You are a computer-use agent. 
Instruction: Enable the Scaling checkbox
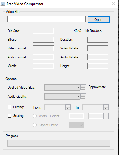click(x=9, y=116)
